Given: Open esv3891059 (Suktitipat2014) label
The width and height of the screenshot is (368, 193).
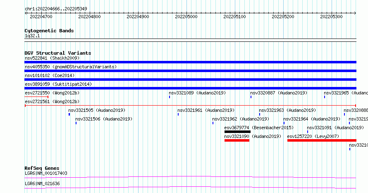Looking at the screenshot, I should point(58,84).
